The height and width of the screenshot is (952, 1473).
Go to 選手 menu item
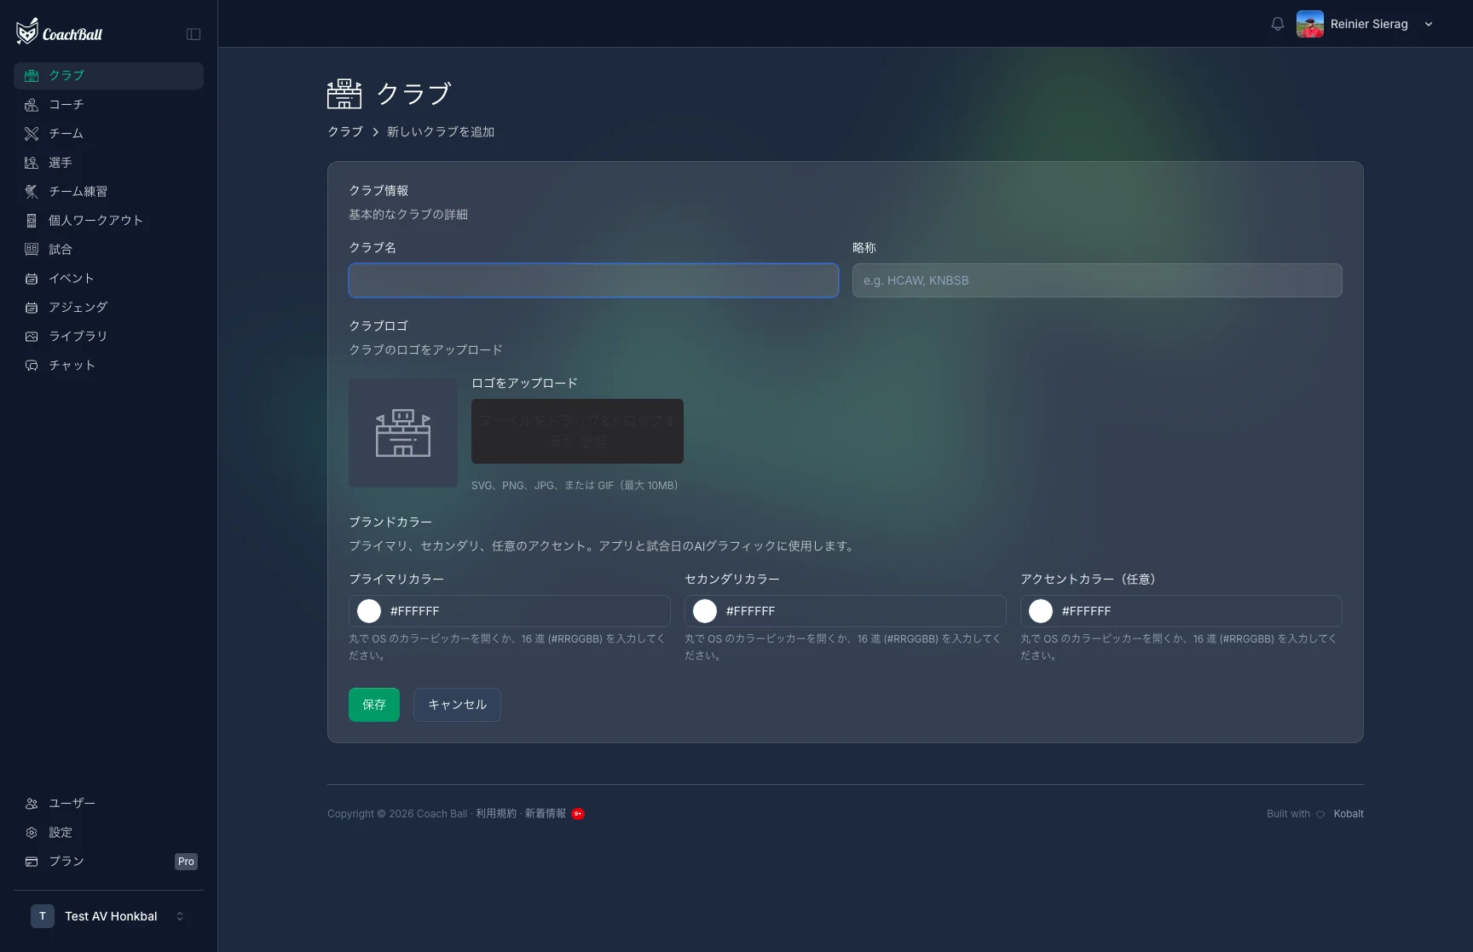click(108, 162)
